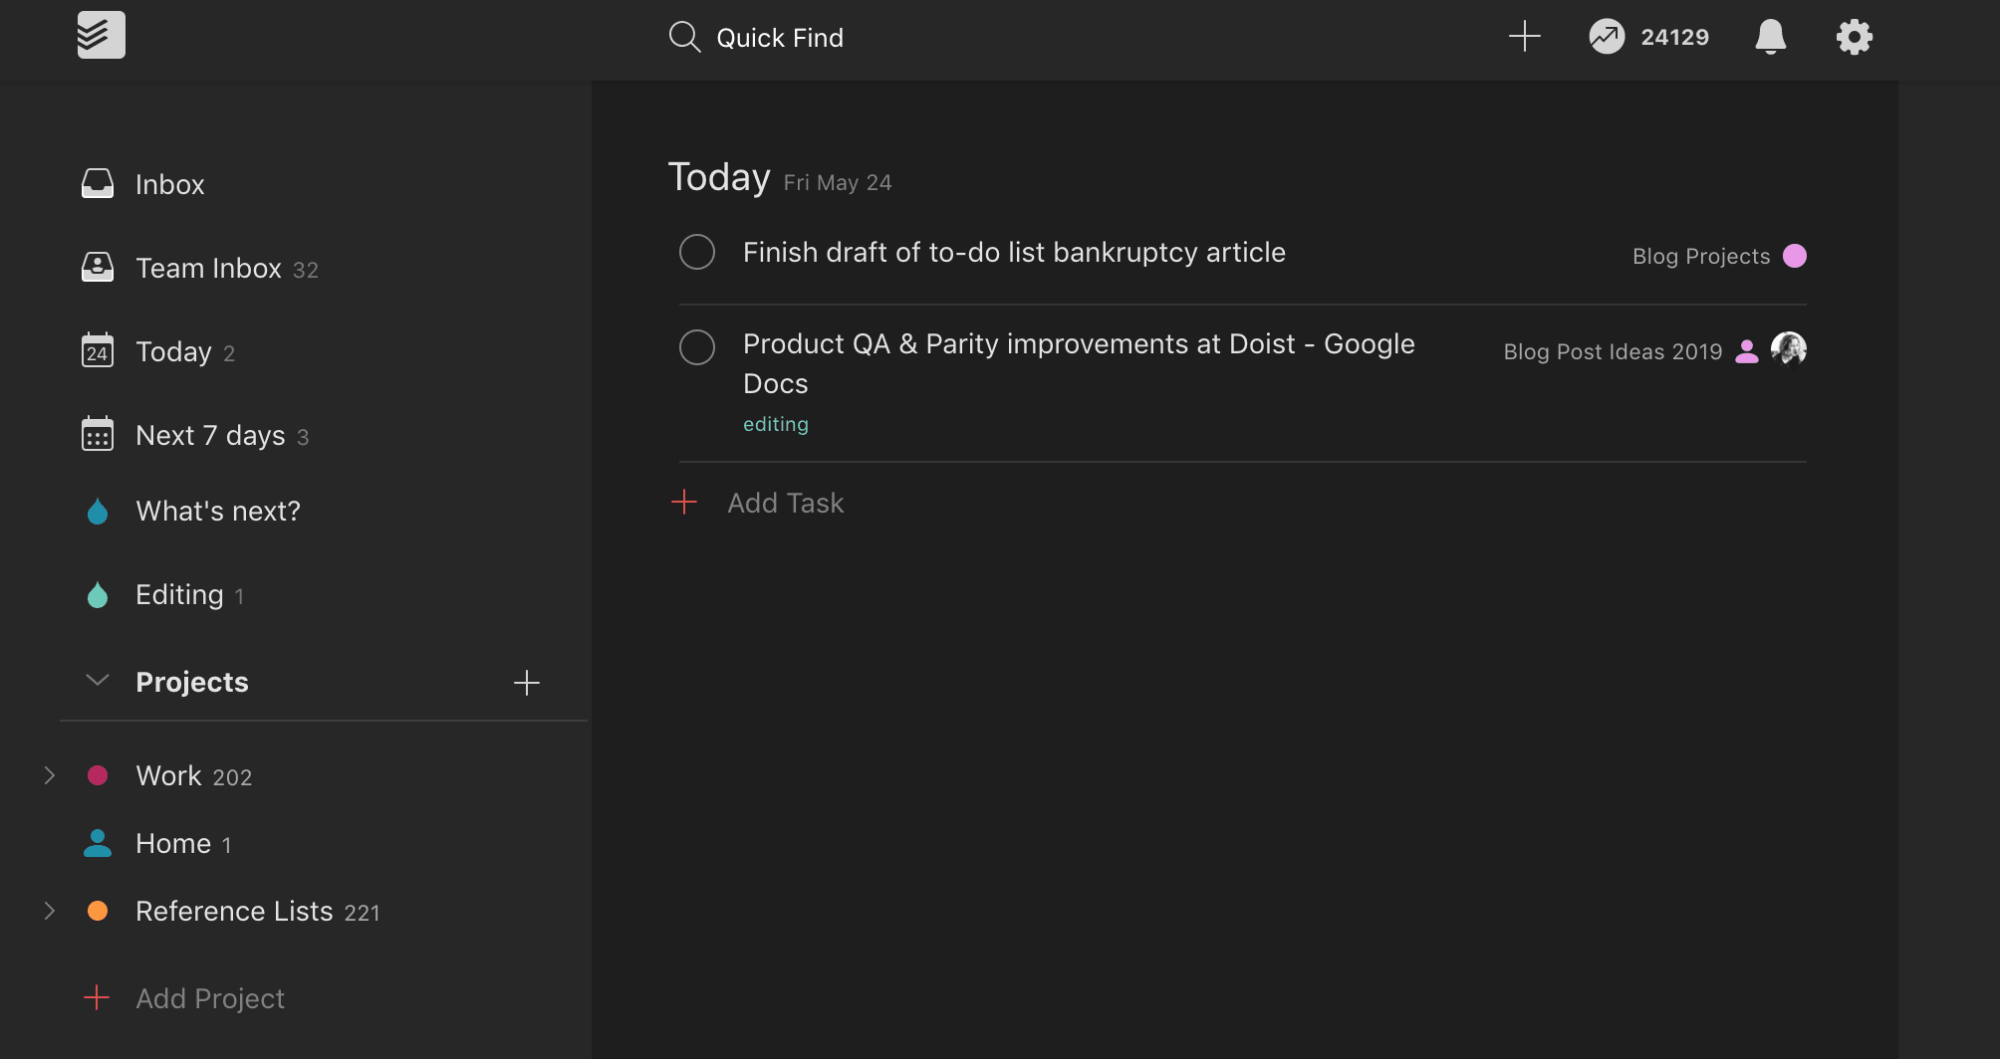
Task: Complete the bankruptcy article draft task
Action: pos(697,253)
